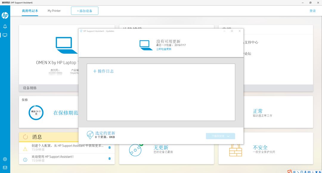Click the OMEN X by HP Laptop name

(57, 63)
